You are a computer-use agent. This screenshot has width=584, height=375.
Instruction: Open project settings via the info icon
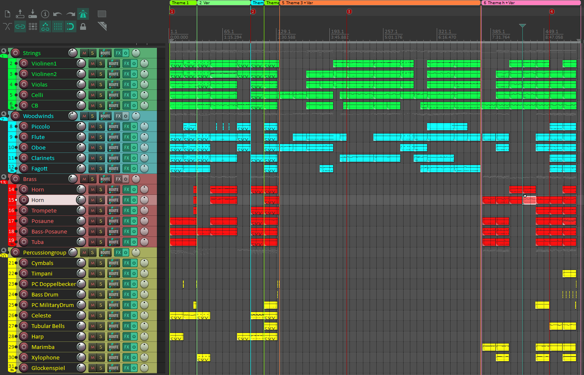(x=45, y=14)
